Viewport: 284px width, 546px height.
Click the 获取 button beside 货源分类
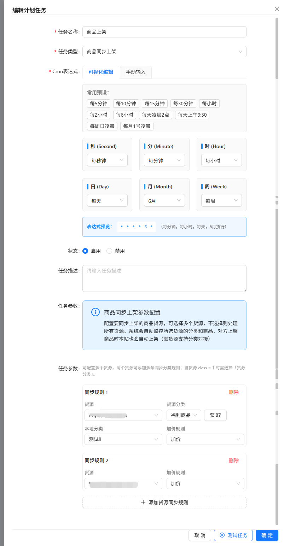coord(215,415)
